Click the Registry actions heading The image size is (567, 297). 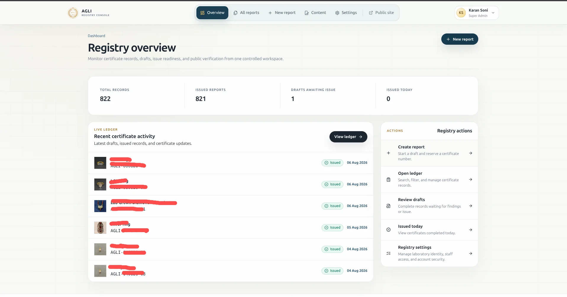(x=455, y=131)
